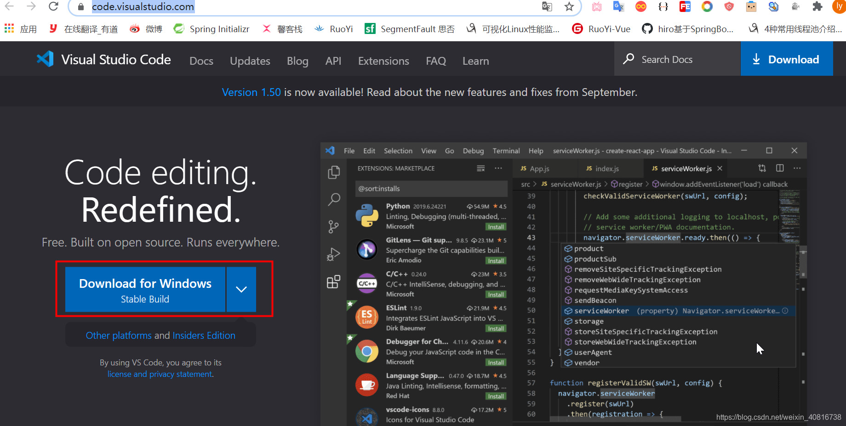Open the Chrome apps grid shortcut
Image resolution: width=846 pixels, height=426 pixels.
[9, 28]
